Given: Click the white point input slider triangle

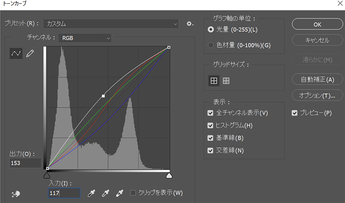Looking at the screenshot, I should click(x=169, y=175).
